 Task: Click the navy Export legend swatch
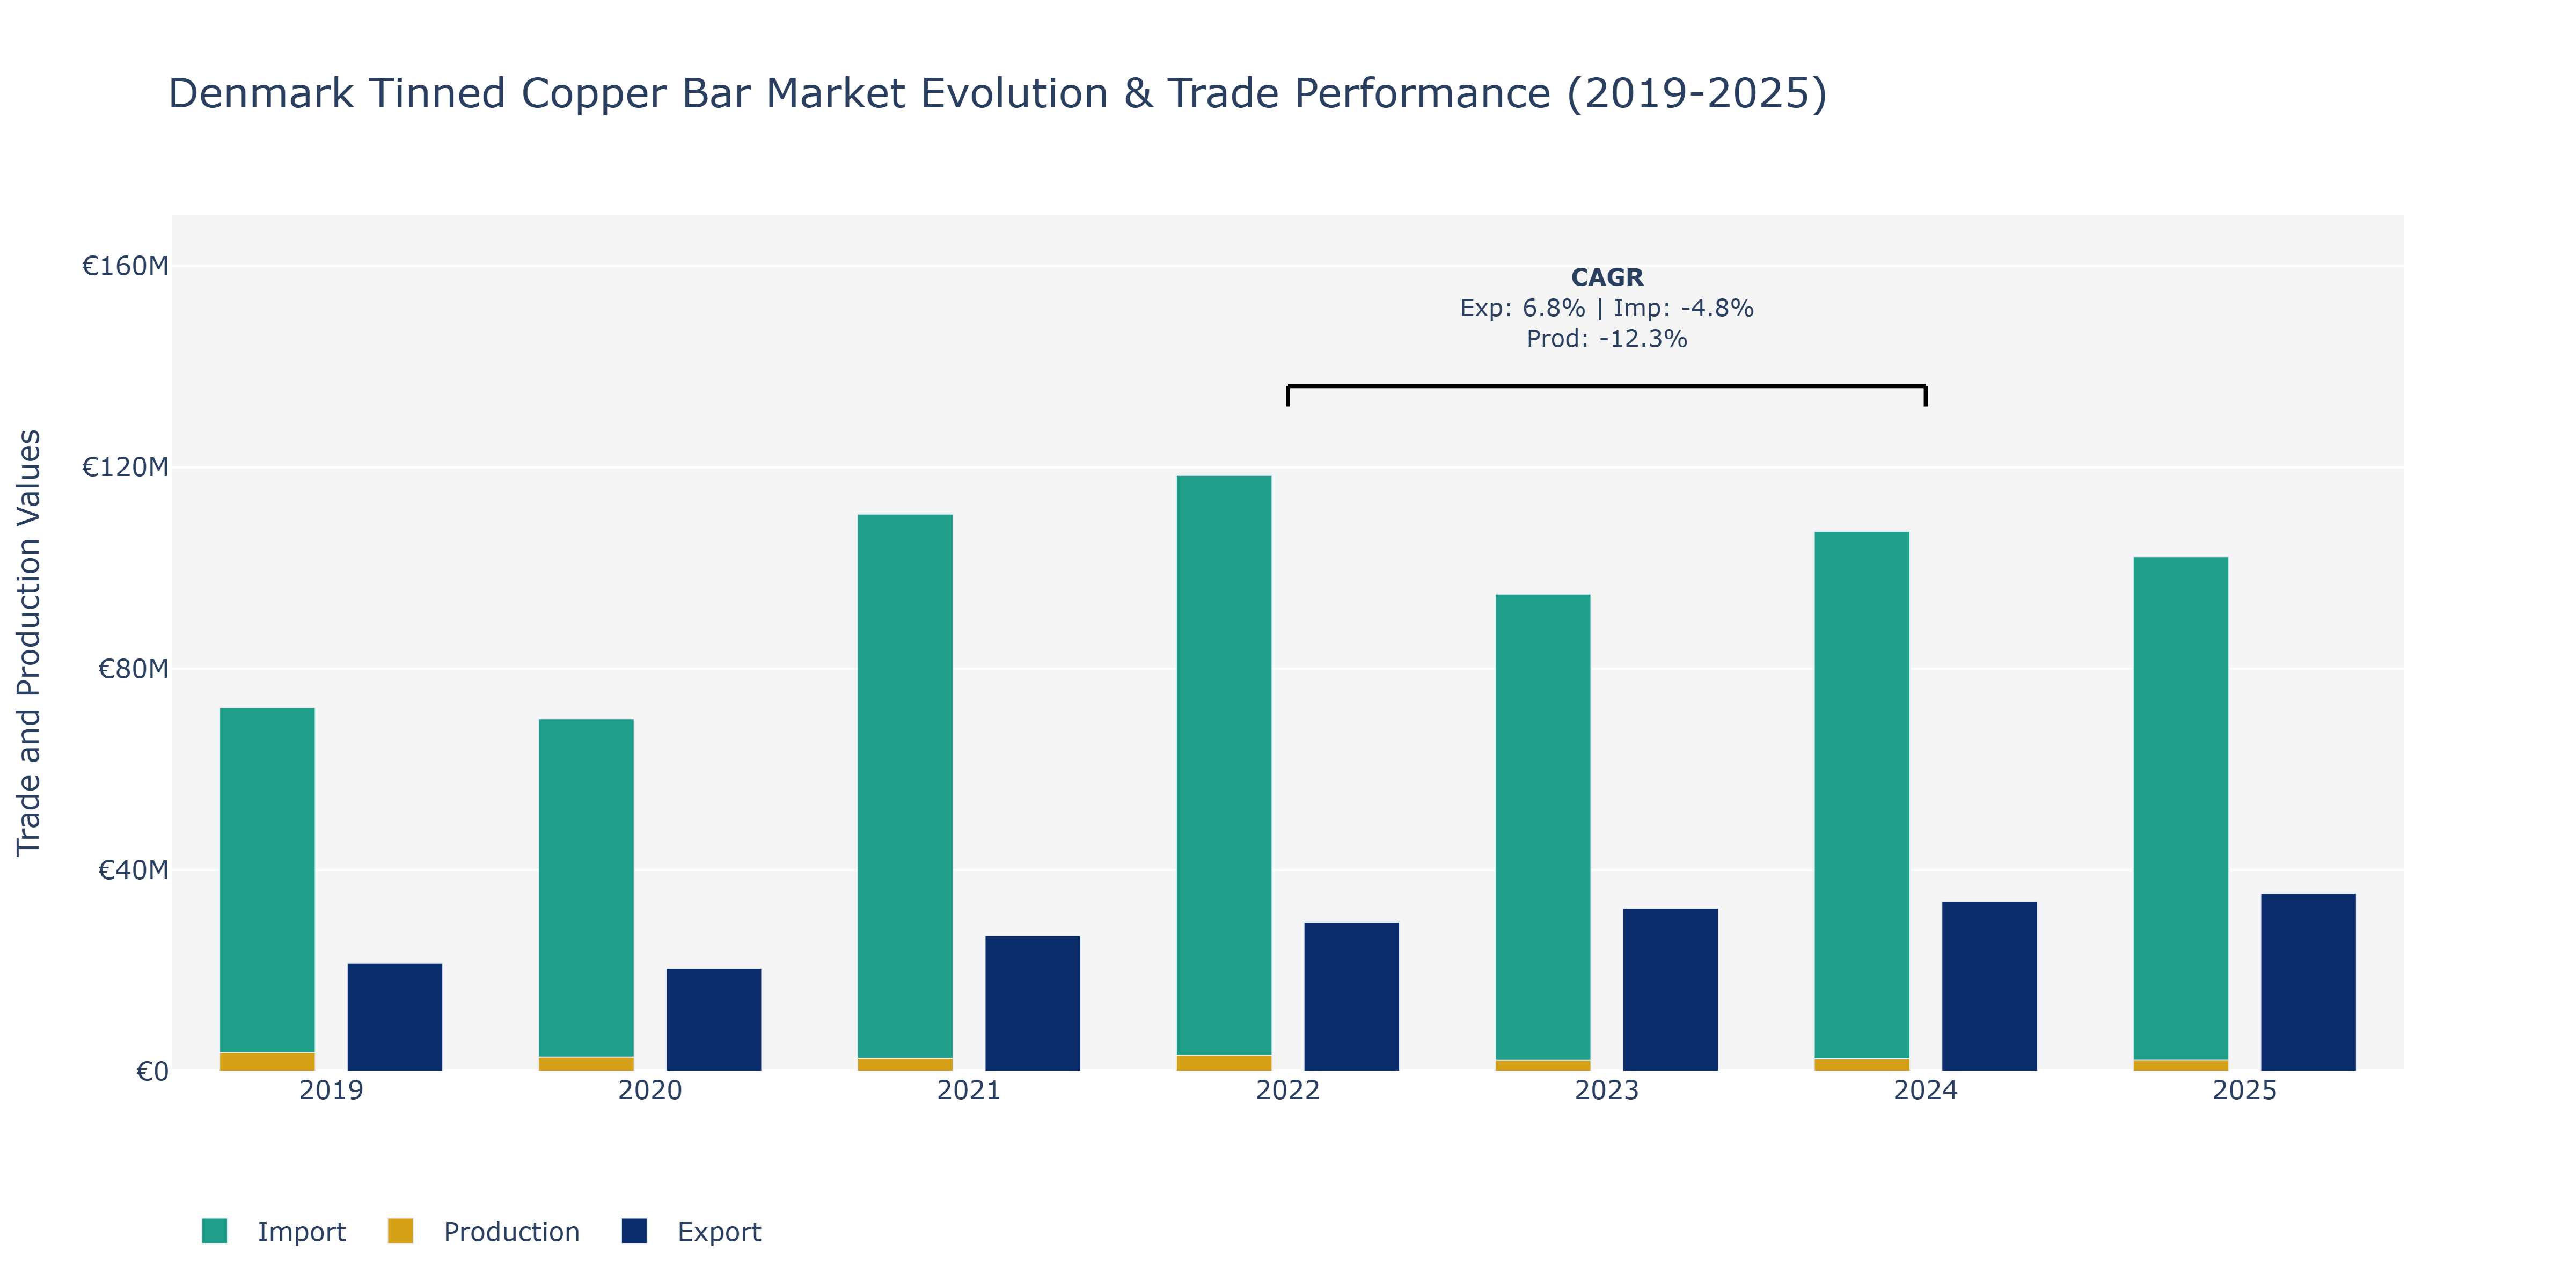(634, 1231)
